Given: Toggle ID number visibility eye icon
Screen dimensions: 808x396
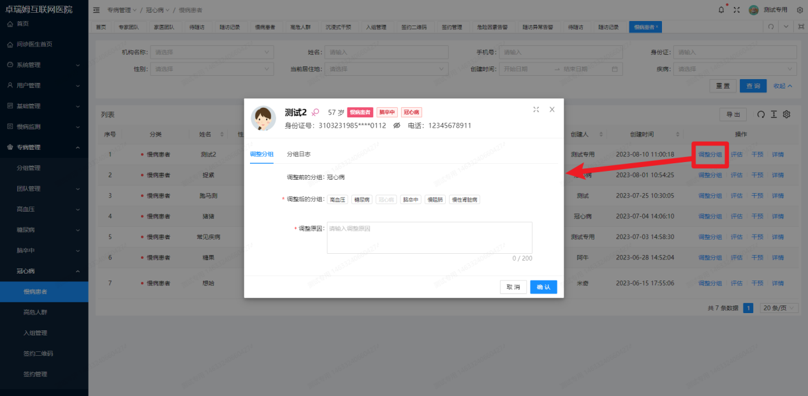Looking at the screenshot, I should (396, 126).
